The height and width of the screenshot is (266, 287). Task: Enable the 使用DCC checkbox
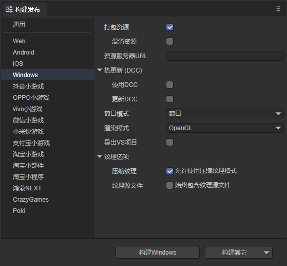click(x=169, y=85)
